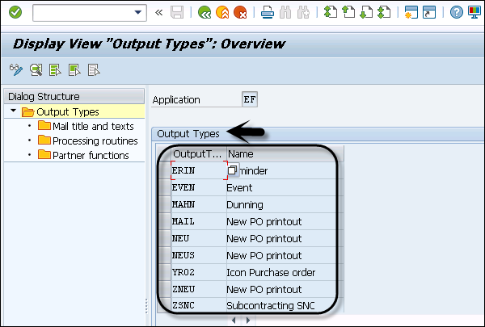Expand the command field chevron button

tap(158, 13)
